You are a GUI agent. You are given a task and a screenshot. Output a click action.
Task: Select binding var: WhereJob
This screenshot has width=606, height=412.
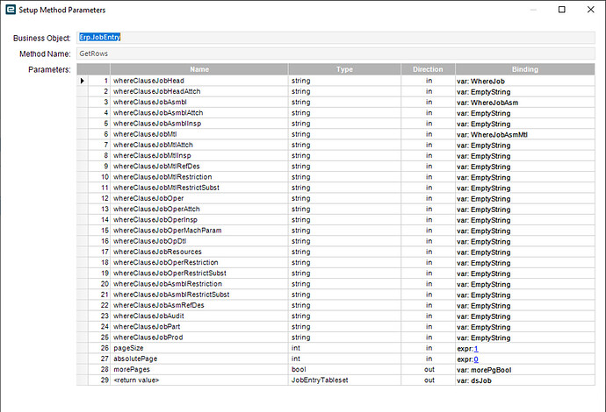(525, 81)
